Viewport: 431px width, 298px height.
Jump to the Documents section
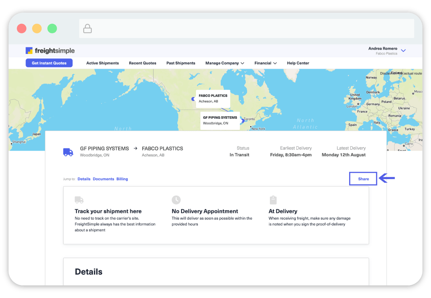click(103, 179)
